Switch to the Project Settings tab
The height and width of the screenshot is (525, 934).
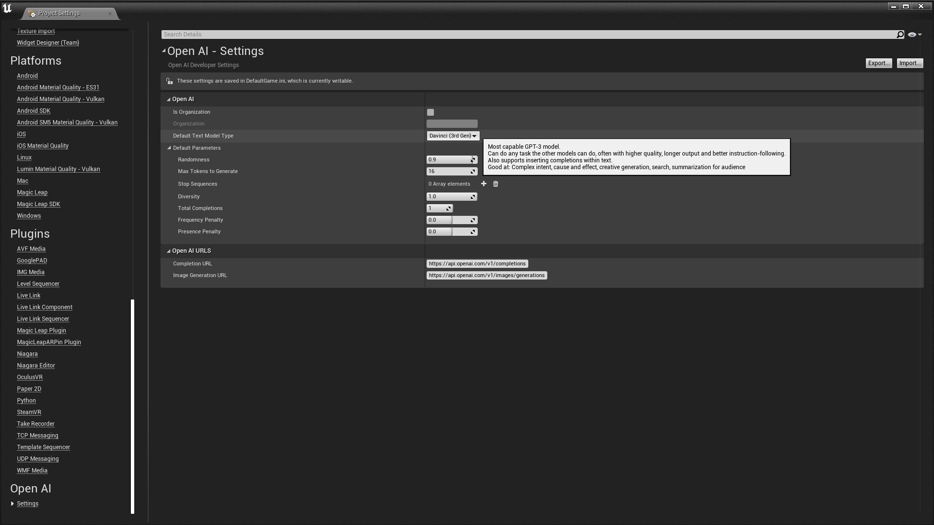pyautogui.click(x=58, y=13)
